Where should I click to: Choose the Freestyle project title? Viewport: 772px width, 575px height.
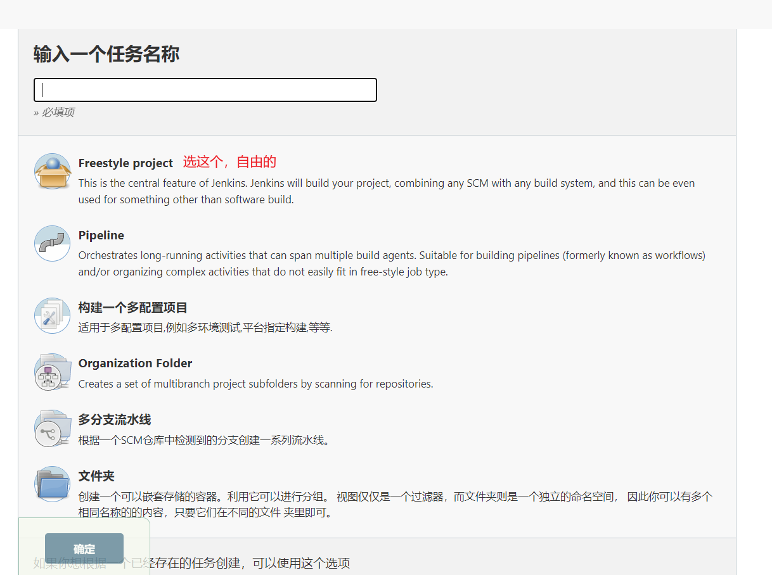tap(125, 163)
